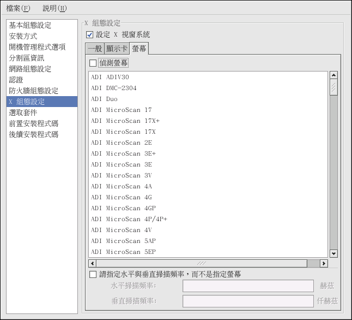The width and height of the screenshot is (352, 320).
Task: Open the 說明 menu
Action: click(x=54, y=8)
